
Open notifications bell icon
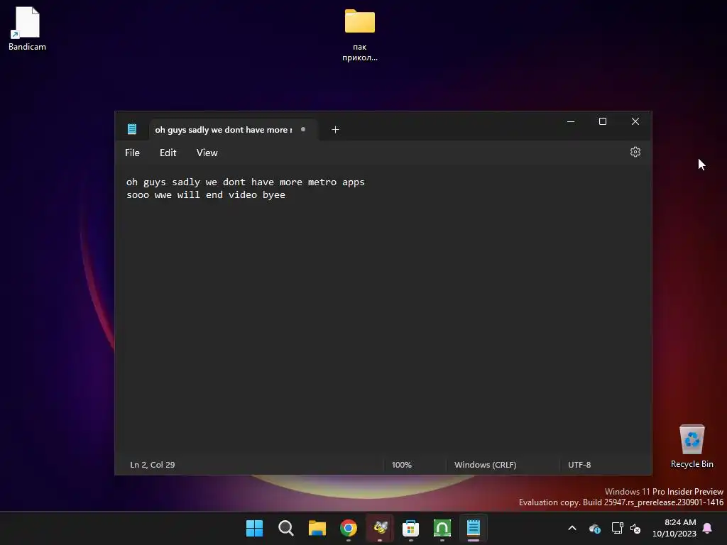[708, 528]
